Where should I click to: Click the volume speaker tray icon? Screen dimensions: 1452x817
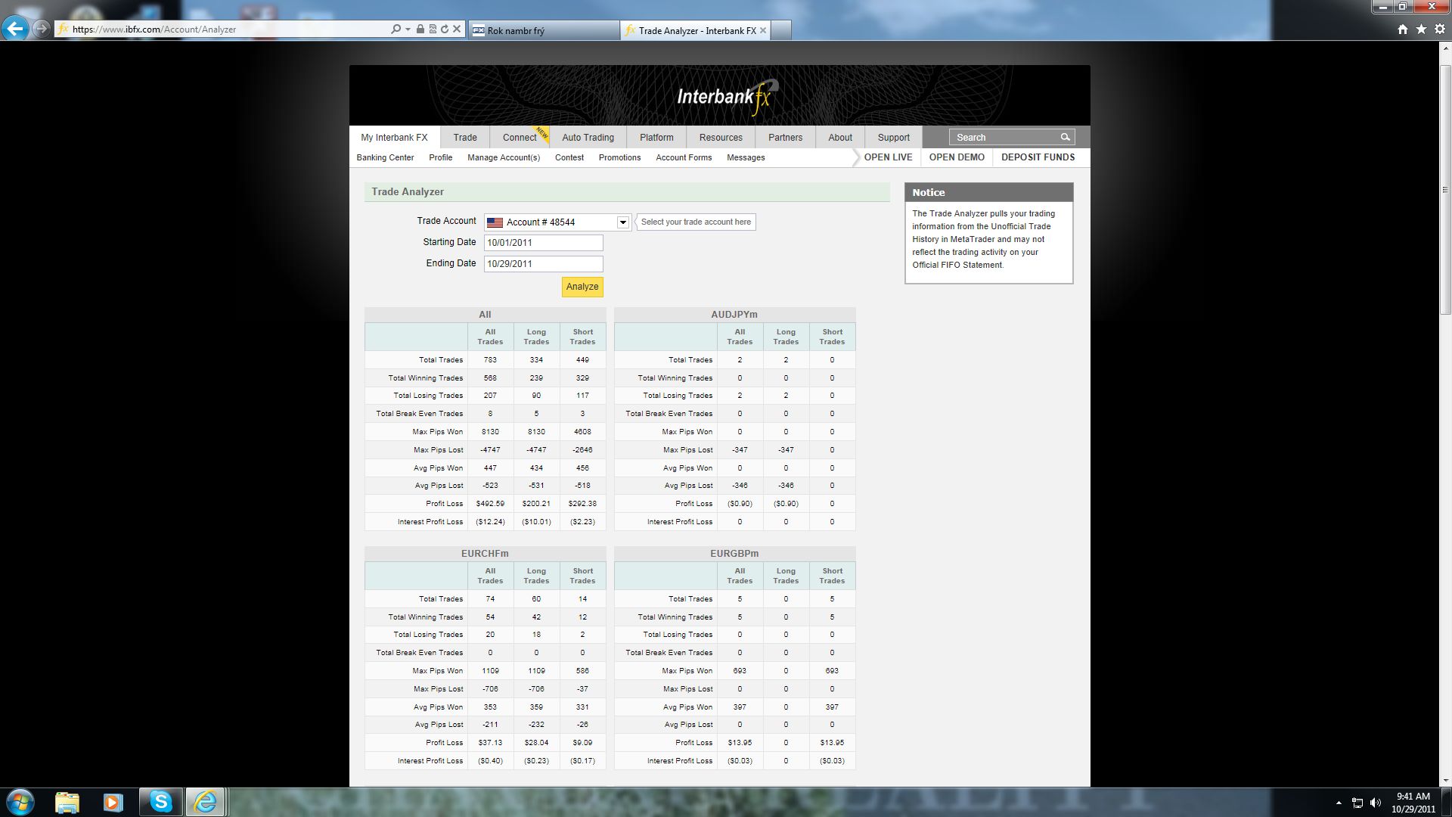click(1376, 803)
